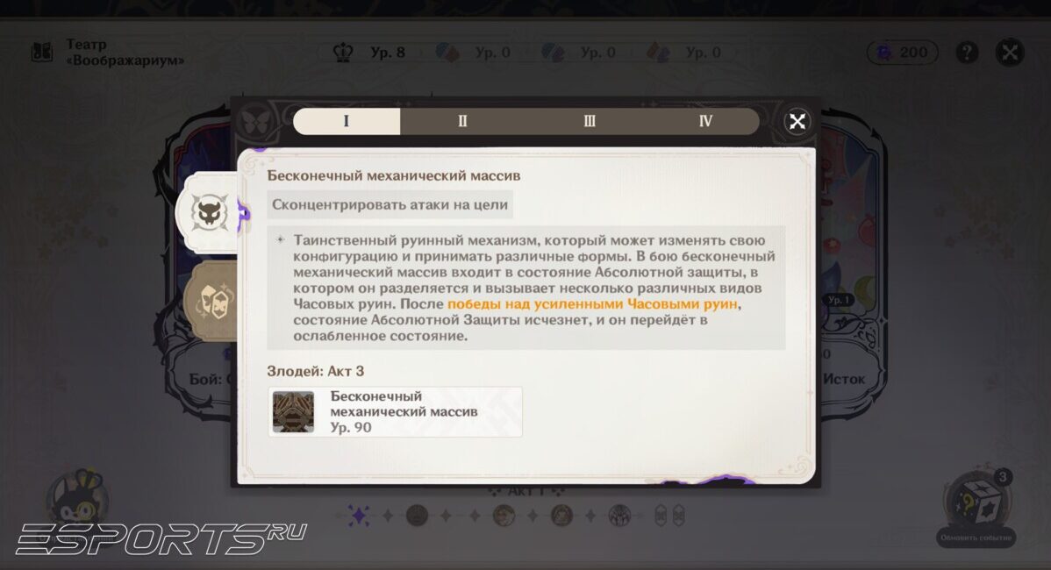Click the crown level 8 icon
This screenshot has height=570, width=1051.
tap(343, 53)
